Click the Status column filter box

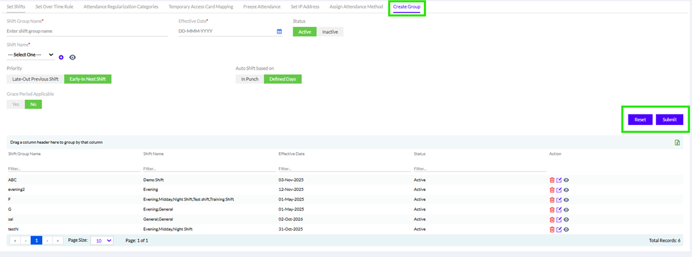click(x=479, y=168)
